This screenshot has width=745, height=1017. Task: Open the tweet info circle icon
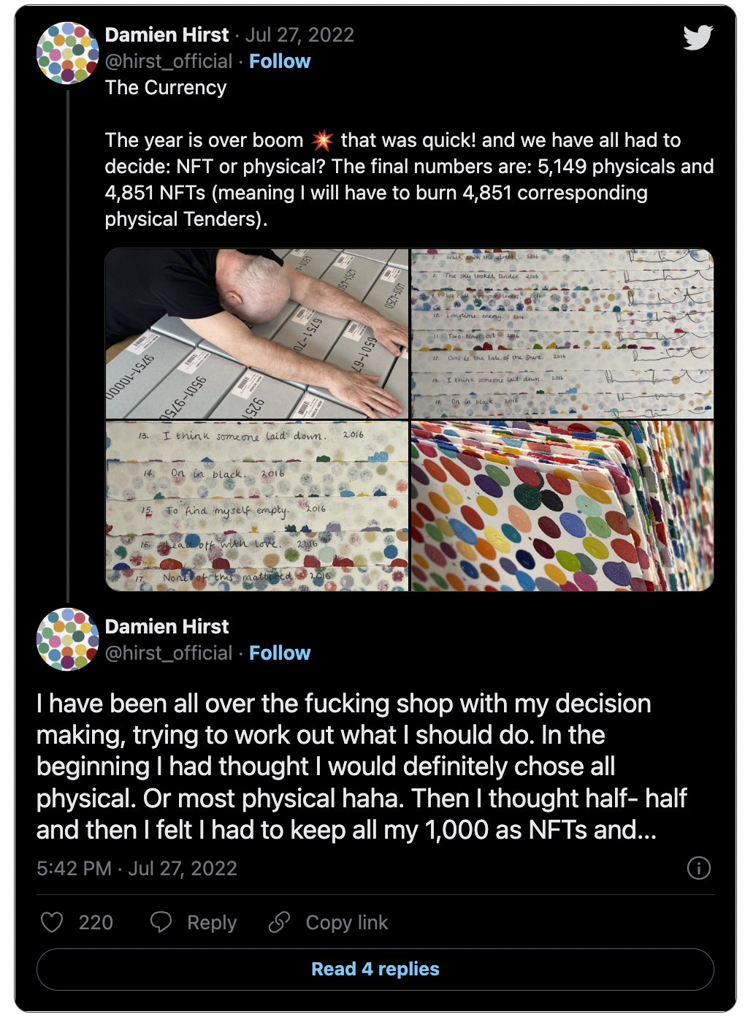click(x=699, y=868)
